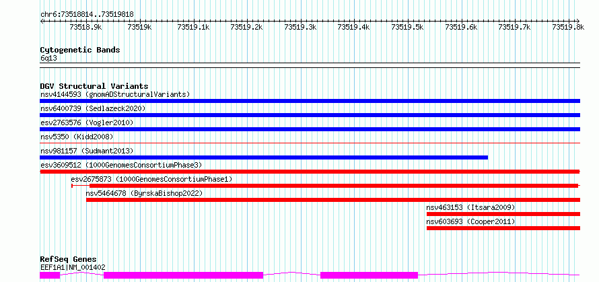
Task: Open the Cytogenetic Bands track title
Action: (x=80, y=50)
